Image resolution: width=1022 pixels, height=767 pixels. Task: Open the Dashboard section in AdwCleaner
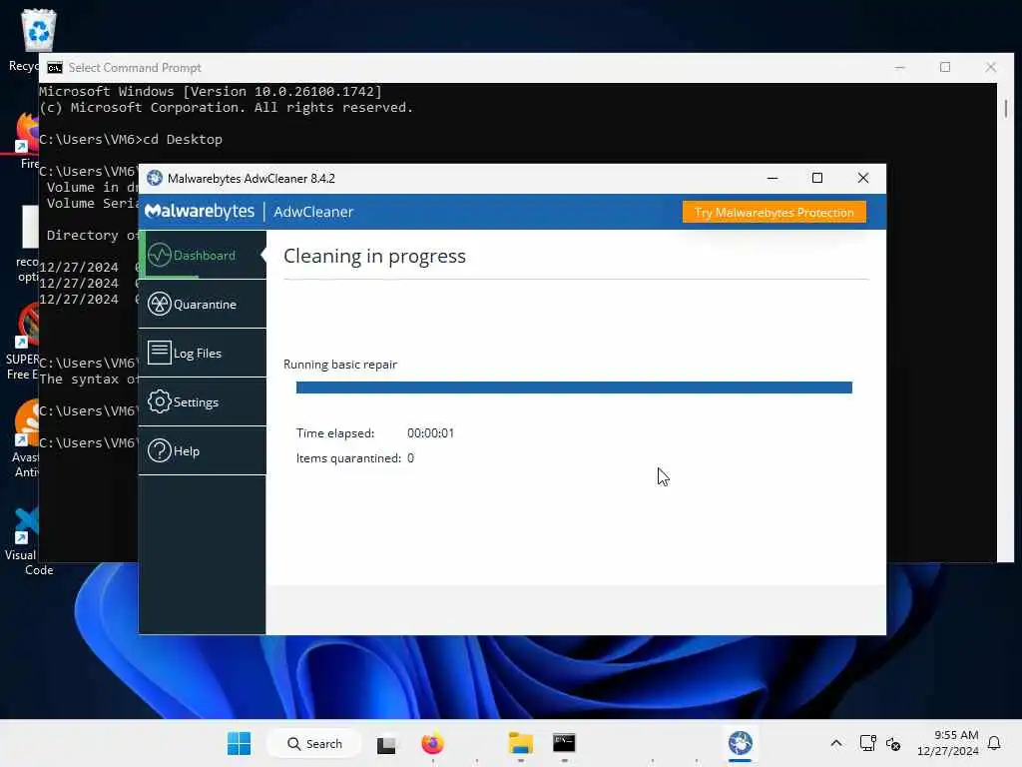pyautogui.click(x=203, y=255)
